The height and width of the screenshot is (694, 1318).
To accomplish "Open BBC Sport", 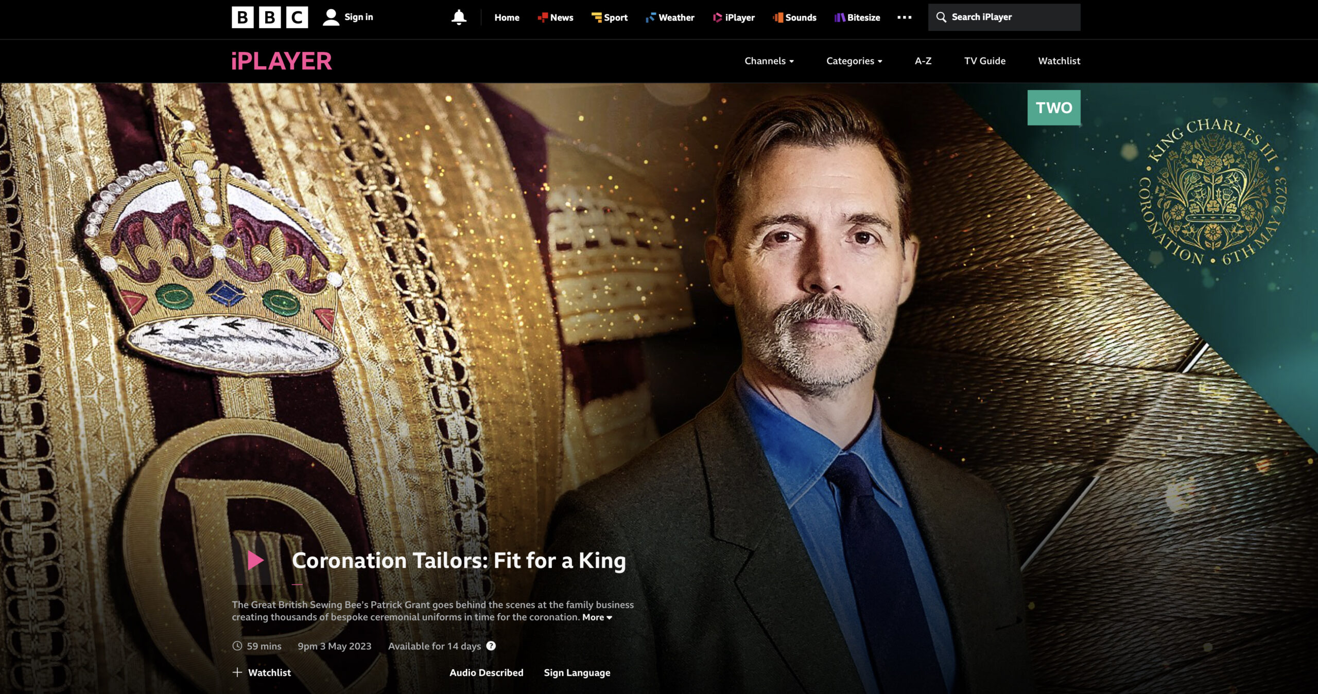I will point(609,17).
